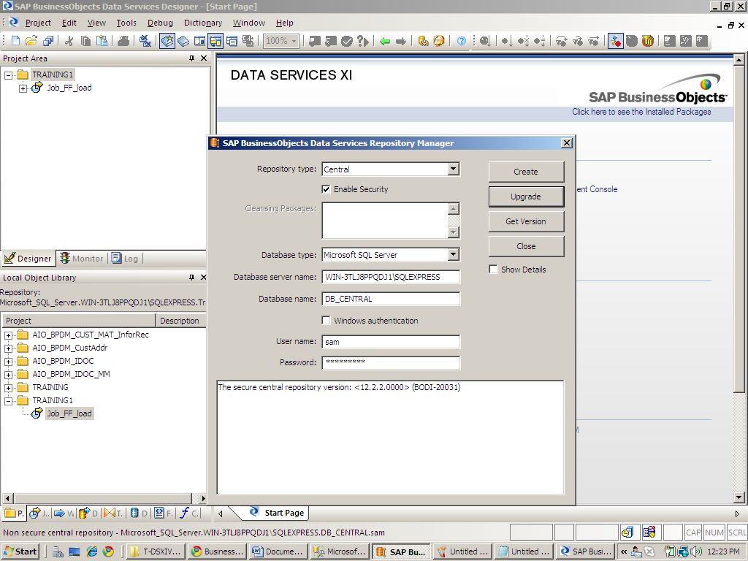Click the Windows Start button
This screenshot has width=748, height=561.
tap(20, 552)
